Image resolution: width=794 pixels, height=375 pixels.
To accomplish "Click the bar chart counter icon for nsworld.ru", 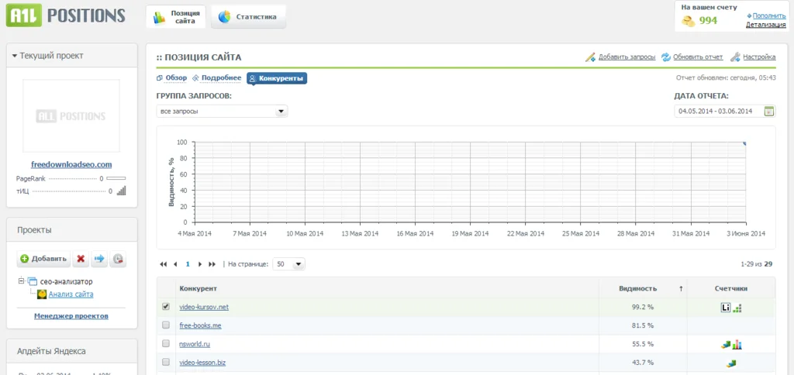I will click(737, 345).
